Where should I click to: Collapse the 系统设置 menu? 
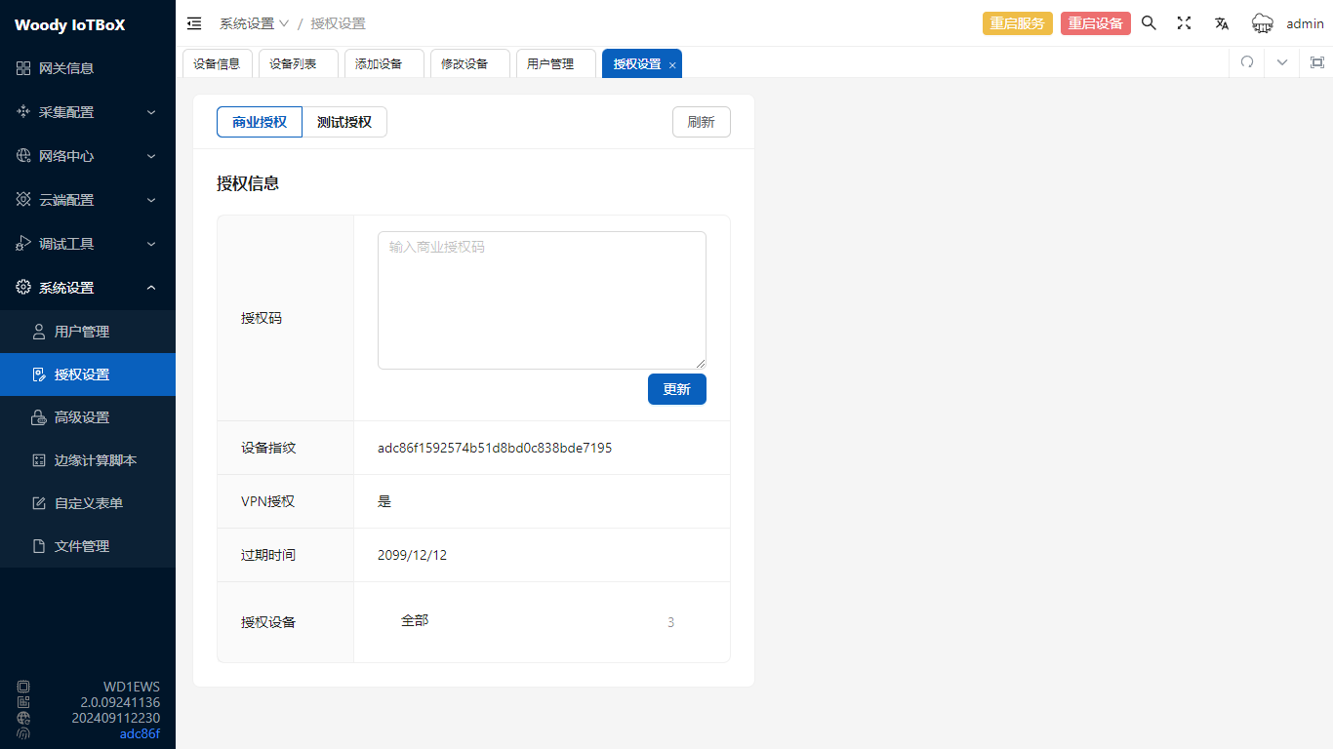(88, 288)
